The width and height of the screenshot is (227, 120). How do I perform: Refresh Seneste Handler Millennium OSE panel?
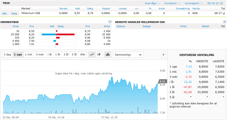tap(225, 22)
